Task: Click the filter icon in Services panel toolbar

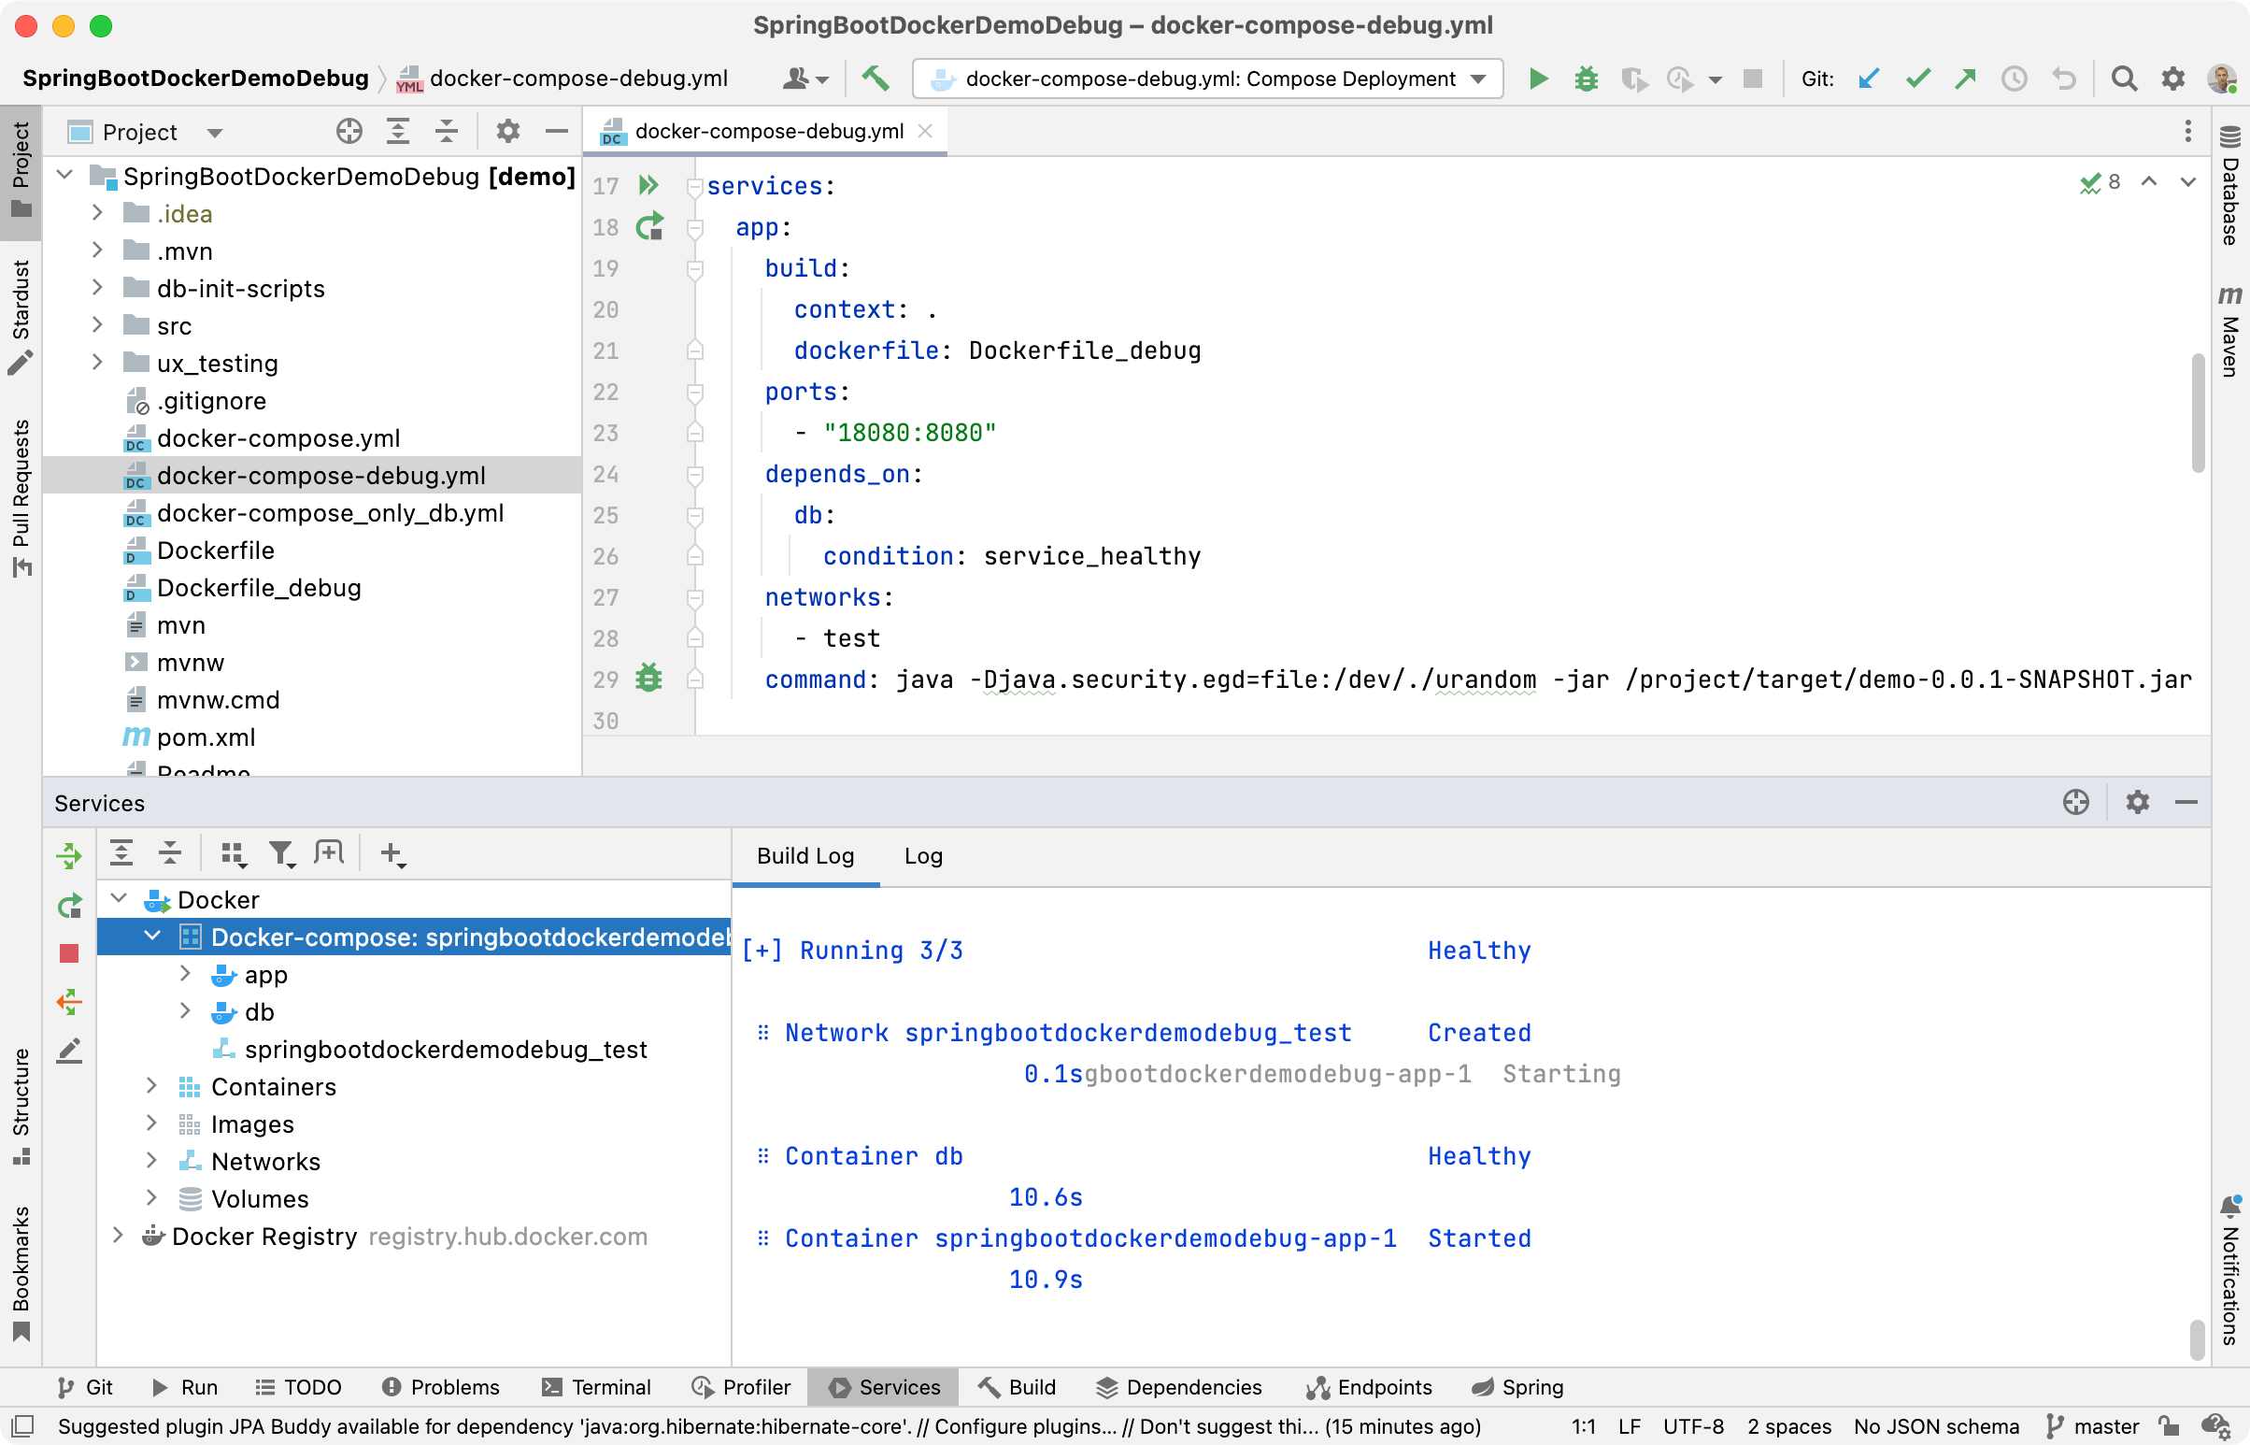Action: pyautogui.click(x=282, y=853)
